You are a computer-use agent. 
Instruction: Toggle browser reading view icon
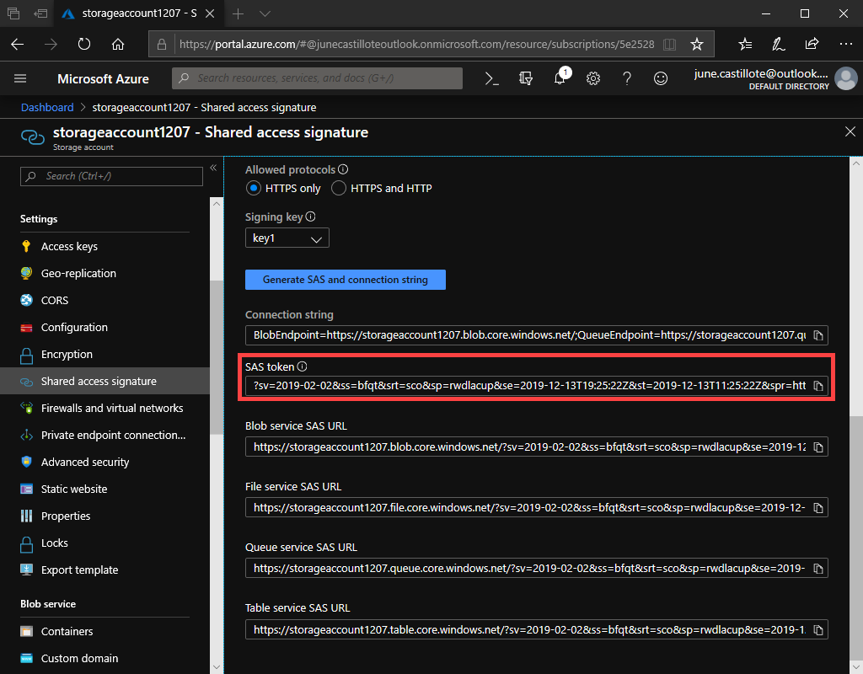pyautogui.click(x=669, y=44)
